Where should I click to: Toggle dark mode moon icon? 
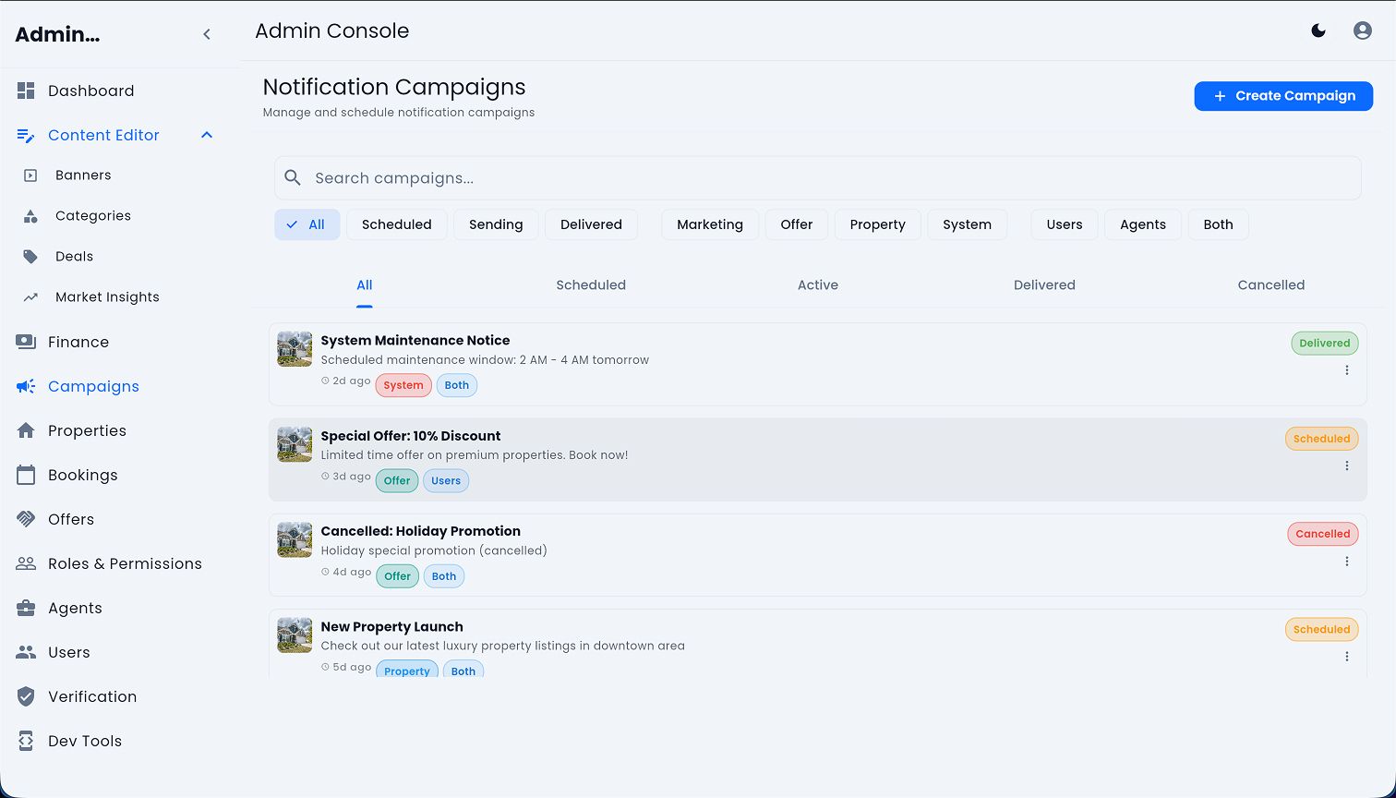[x=1318, y=30]
